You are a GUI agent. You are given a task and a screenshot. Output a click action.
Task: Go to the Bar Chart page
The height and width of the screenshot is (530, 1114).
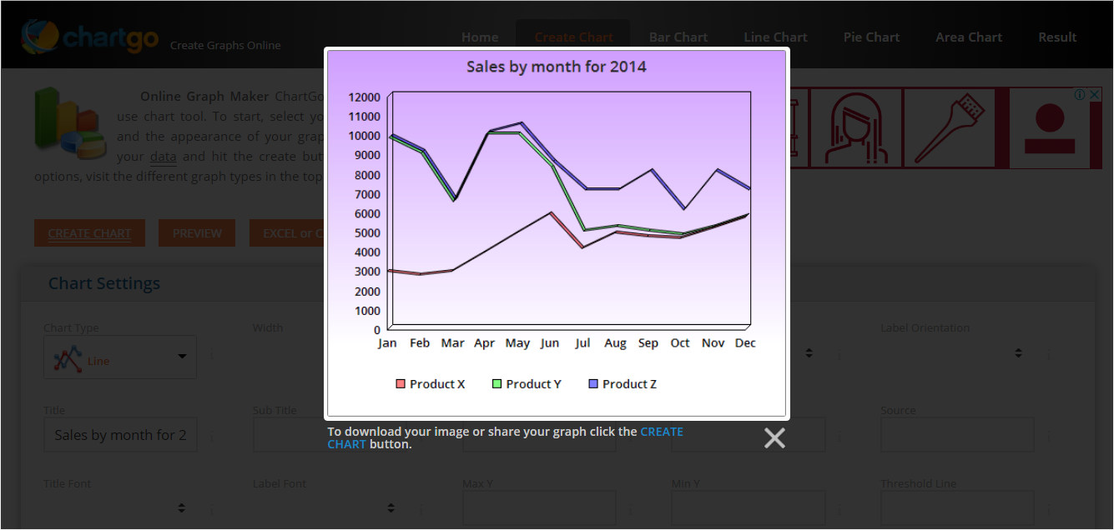678,37
